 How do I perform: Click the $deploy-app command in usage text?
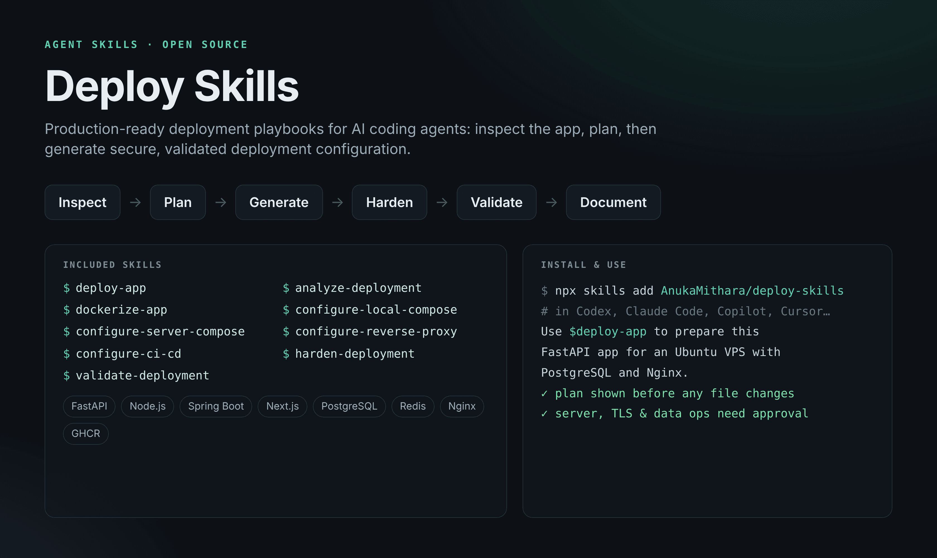tap(608, 332)
